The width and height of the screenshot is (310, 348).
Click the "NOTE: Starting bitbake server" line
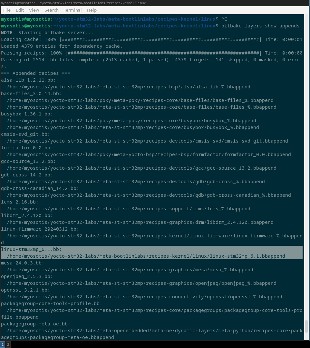coord(47,33)
